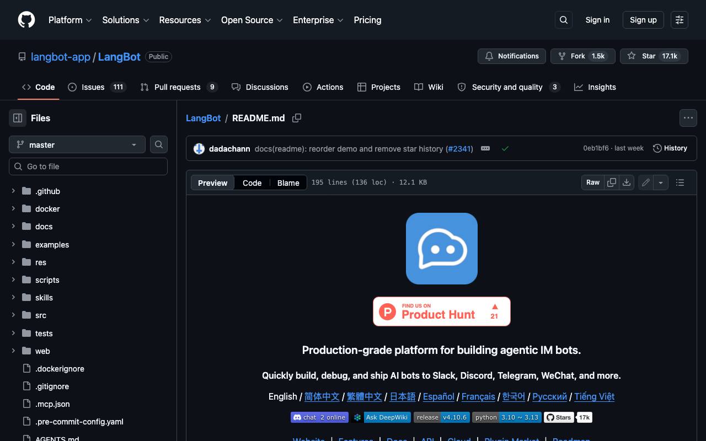Image resolution: width=706 pixels, height=441 pixels.
Task: Open Product Hunt badge
Action: pyautogui.click(x=442, y=311)
